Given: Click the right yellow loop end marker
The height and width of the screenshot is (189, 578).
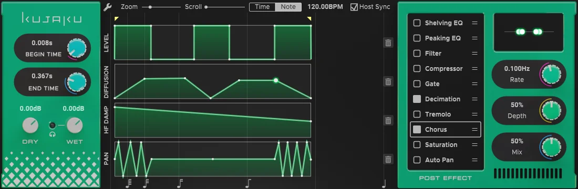Looking at the screenshot, I should click(x=309, y=18).
